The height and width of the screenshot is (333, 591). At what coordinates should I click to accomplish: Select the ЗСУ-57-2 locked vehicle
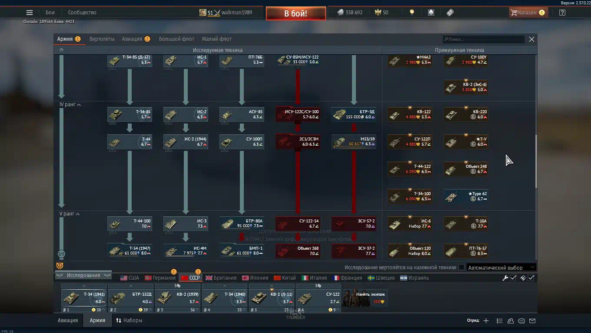coord(354,224)
